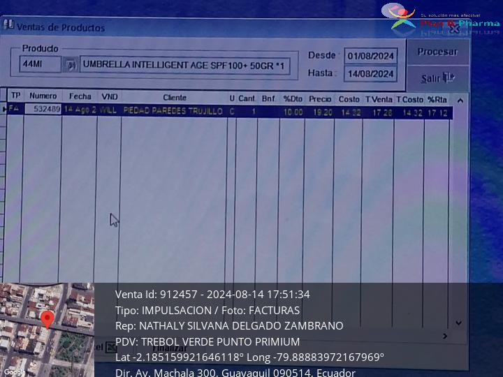Image resolution: width=503 pixels, height=377 pixels.
Task: Click the VND cell WILL
Action: click(x=108, y=110)
